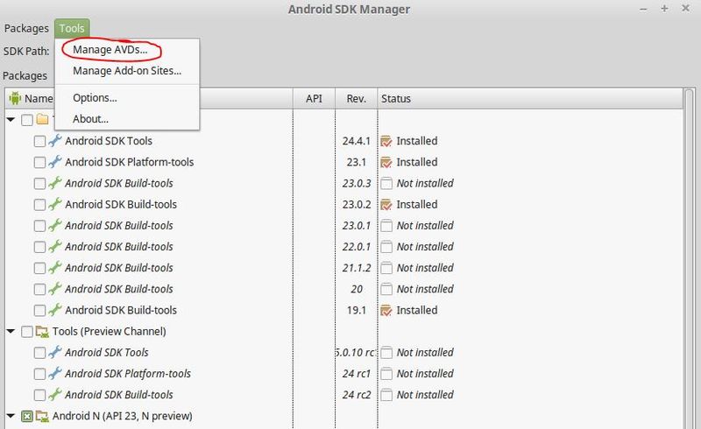Click Not installed text for Build-tools rev 20

point(425,289)
